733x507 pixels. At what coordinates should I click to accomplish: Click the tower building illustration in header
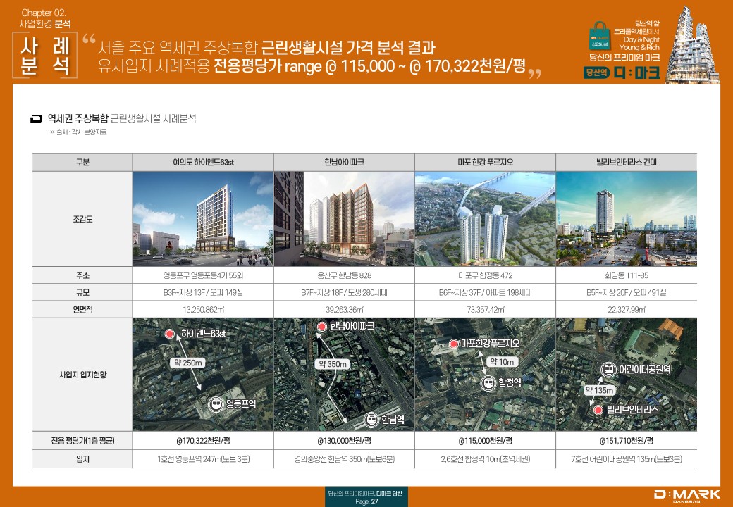pos(692,45)
